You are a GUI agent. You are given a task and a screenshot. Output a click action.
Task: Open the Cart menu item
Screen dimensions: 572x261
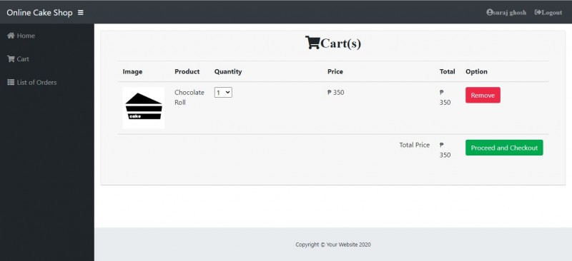[18, 59]
